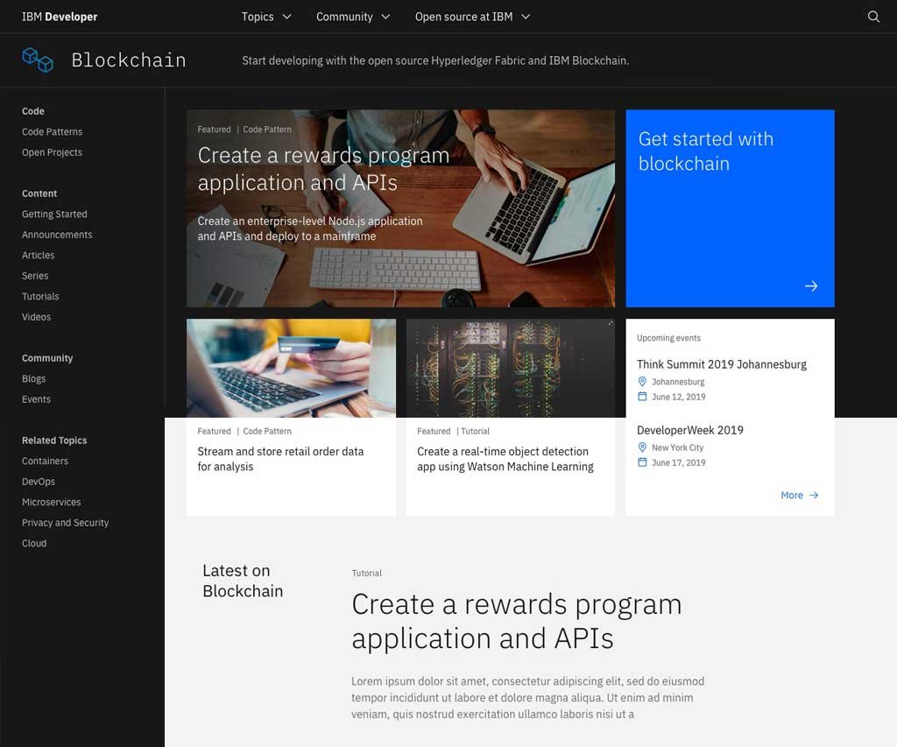Viewport: 897px width, 747px height.
Task: Click the Latest on Blockchain heading
Action: click(243, 581)
